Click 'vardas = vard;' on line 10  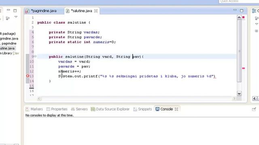(x=74, y=62)
